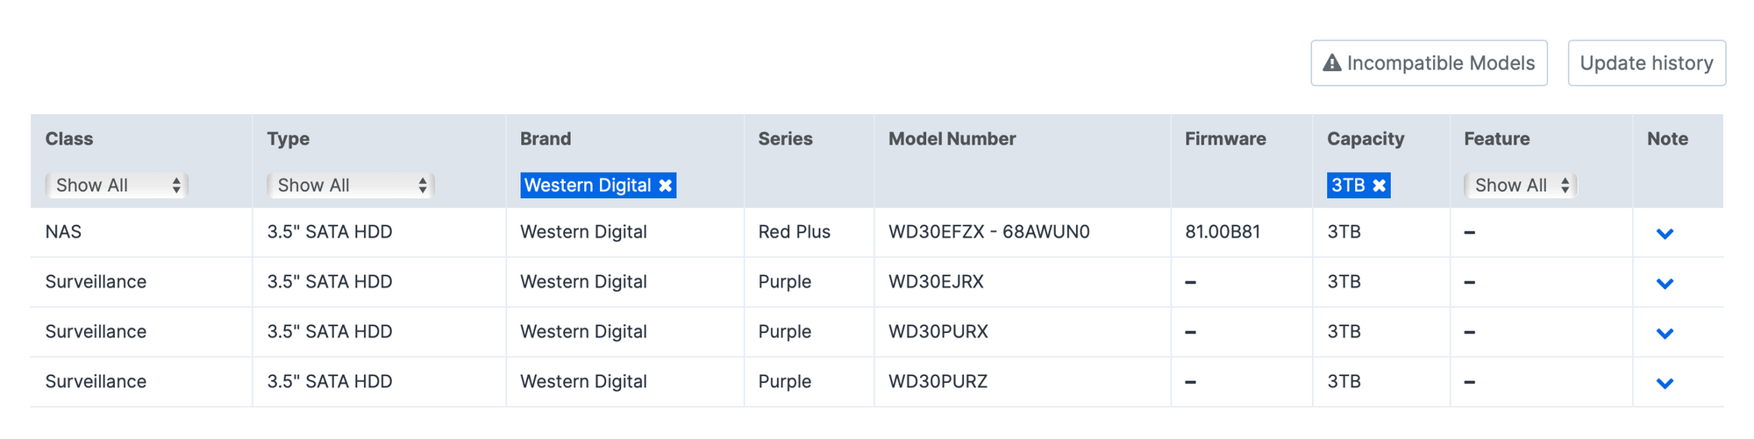Click the 3TB filter tag label
The height and width of the screenshot is (439, 1754).
pyautogui.click(x=1348, y=186)
